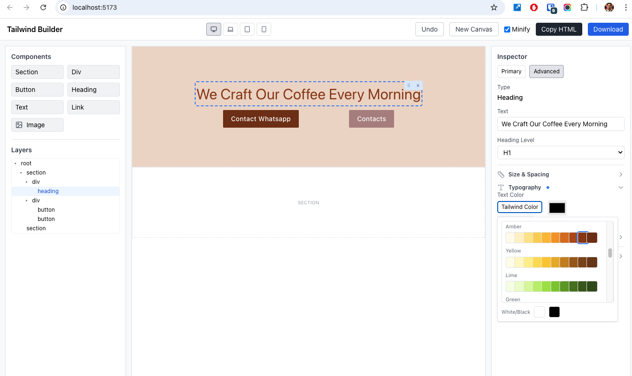Collapse the div containing the button layers
Screen dimensions: 632x376
coord(26,201)
